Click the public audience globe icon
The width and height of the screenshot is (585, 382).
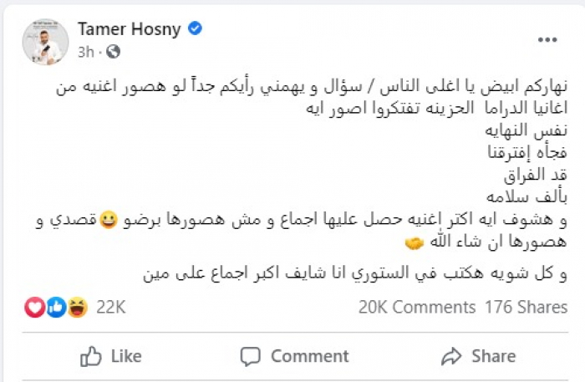pos(113,52)
